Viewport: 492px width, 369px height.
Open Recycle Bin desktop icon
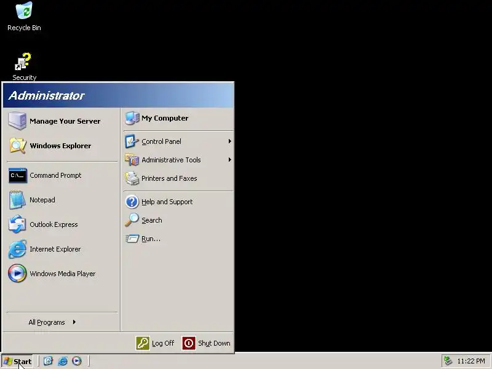[24, 10]
